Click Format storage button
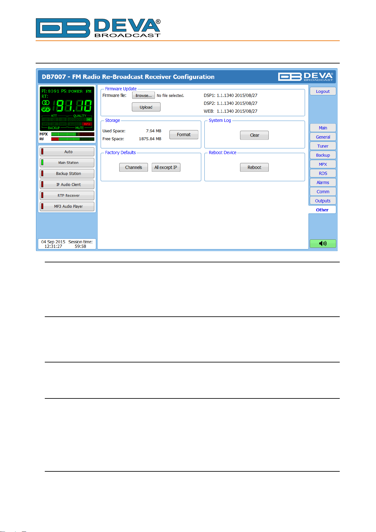Image resolution: width=376 pixels, height=532 pixels. coord(184,134)
